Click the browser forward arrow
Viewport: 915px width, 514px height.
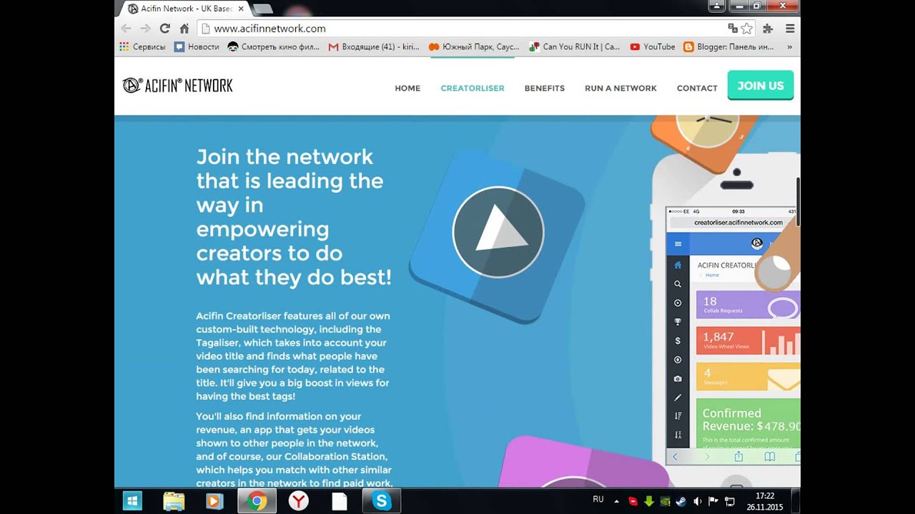pos(145,29)
